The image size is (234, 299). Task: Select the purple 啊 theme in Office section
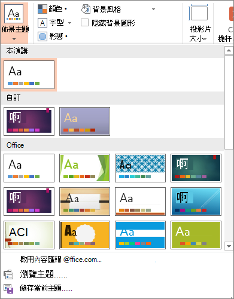click(x=29, y=202)
